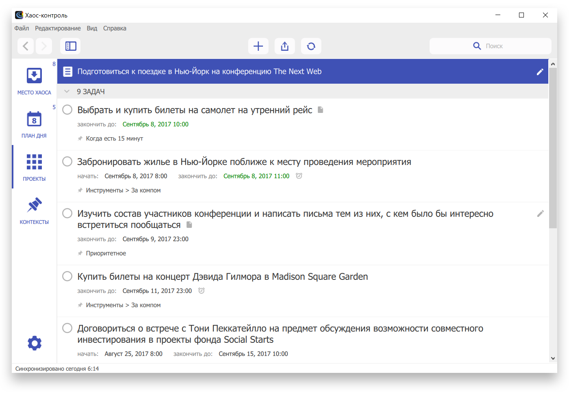Open the Файл menu
The width and height of the screenshot is (569, 394).
(22, 28)
